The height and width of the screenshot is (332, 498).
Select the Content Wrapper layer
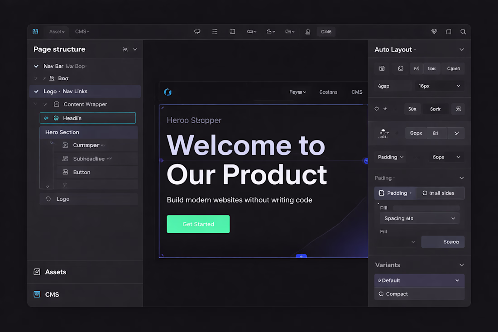(x=85, y=104)
